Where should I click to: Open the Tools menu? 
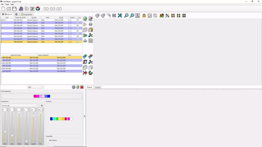pyautogui.click(x=7, y=4)
